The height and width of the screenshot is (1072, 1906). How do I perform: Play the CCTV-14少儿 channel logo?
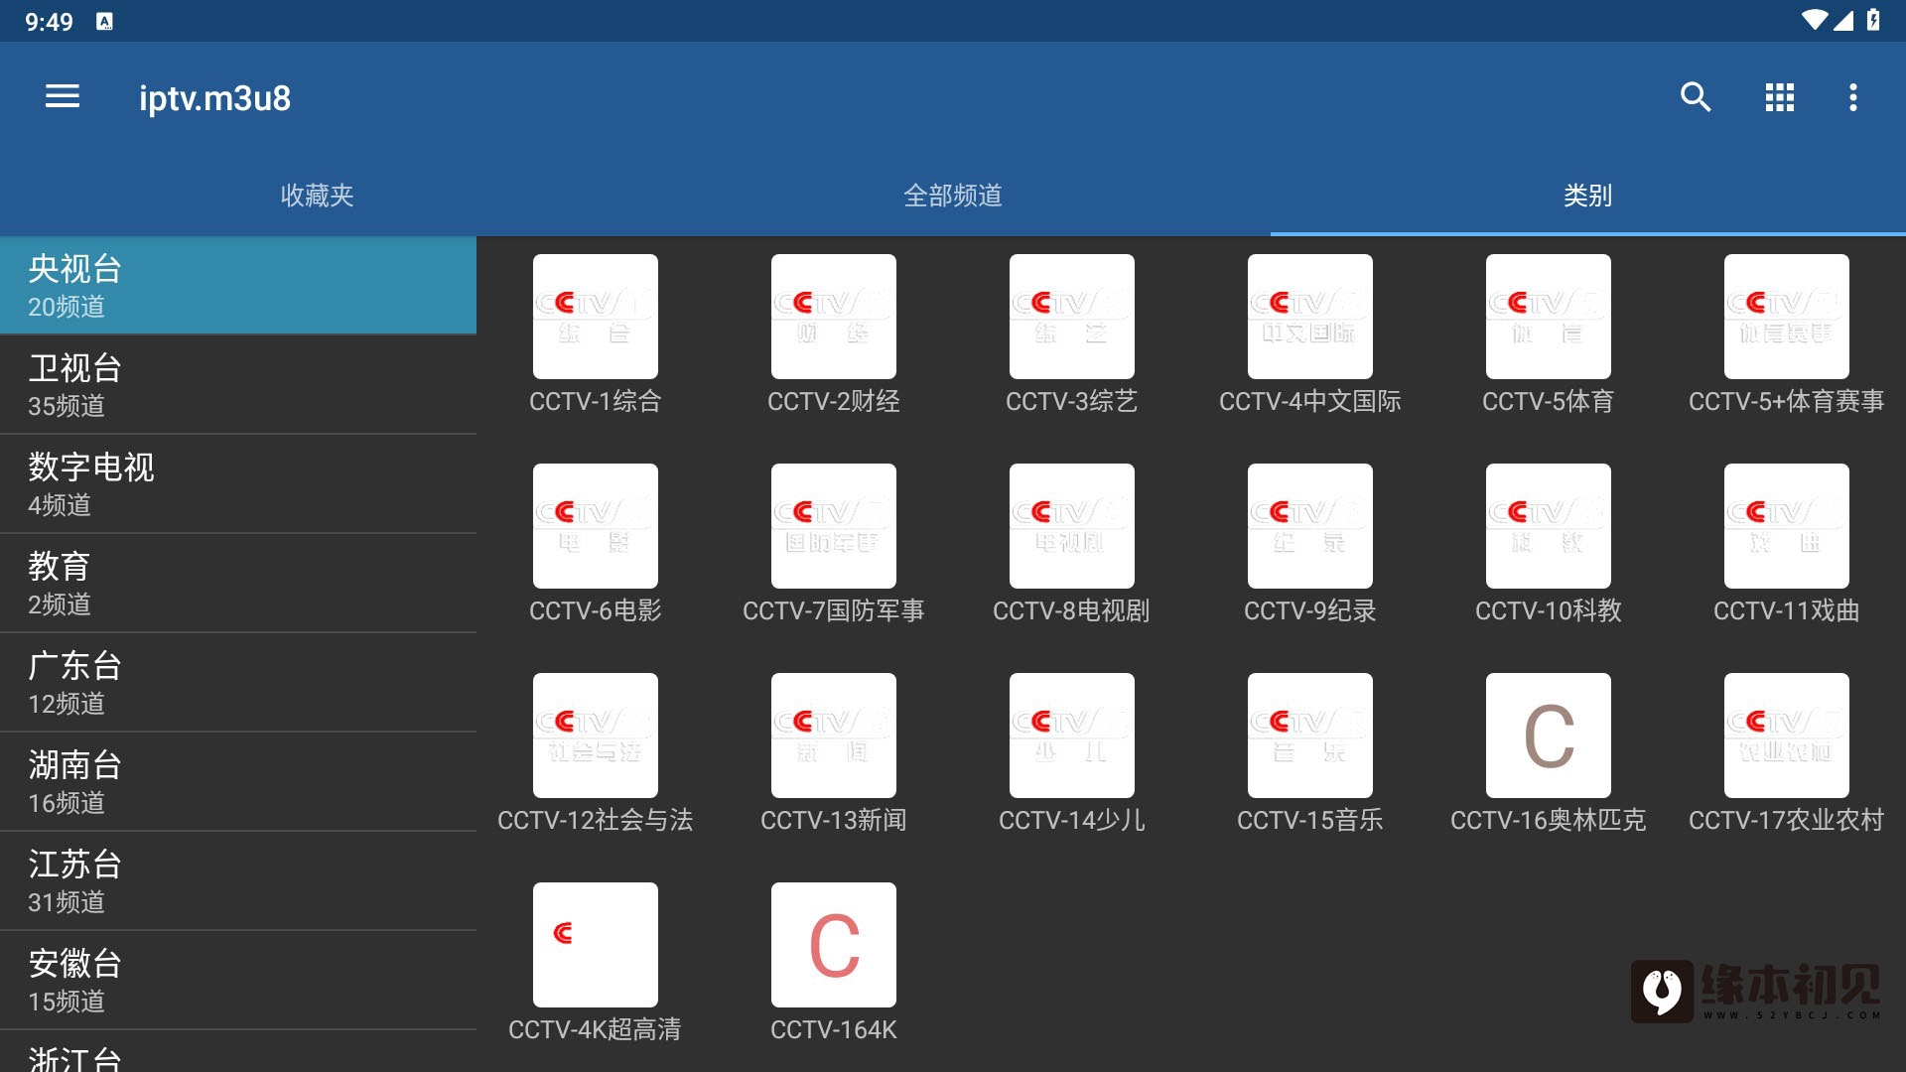point(1072,736)
